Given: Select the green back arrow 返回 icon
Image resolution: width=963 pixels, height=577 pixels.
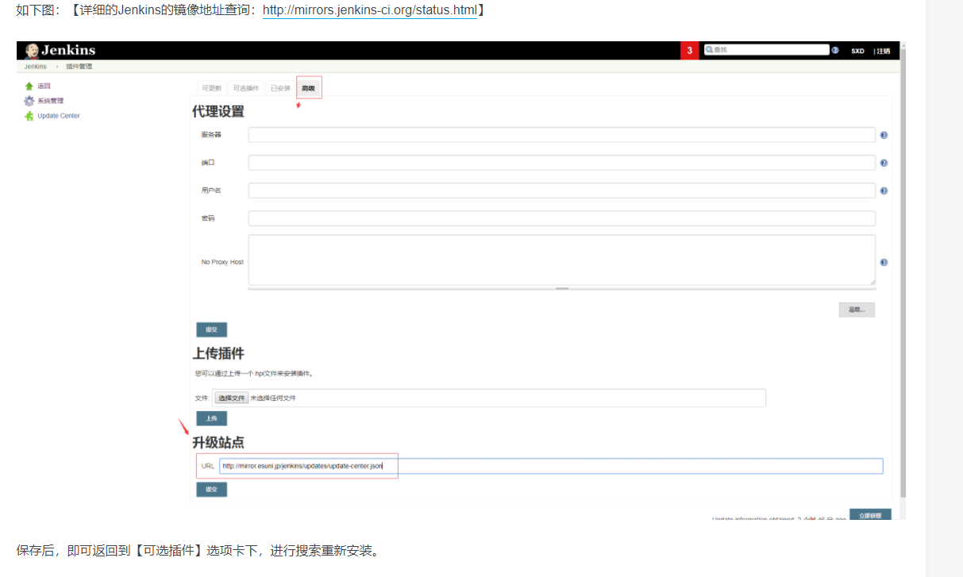Looking at the screenshot, I should [29, 85].
